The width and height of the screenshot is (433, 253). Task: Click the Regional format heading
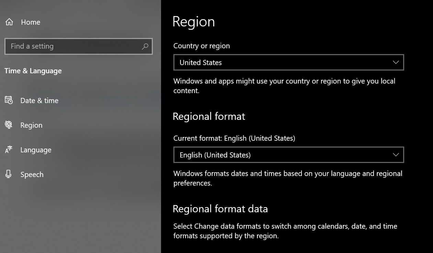coord(209,116)
